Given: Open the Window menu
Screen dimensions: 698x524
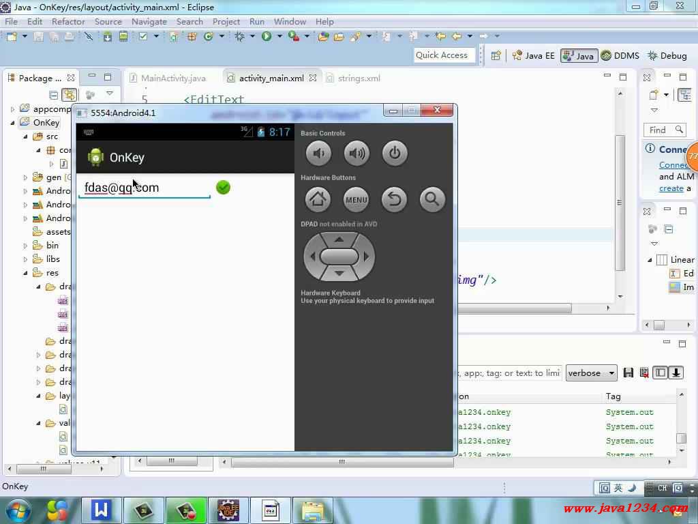Looking at the screenshot, I should pos(290,21).
